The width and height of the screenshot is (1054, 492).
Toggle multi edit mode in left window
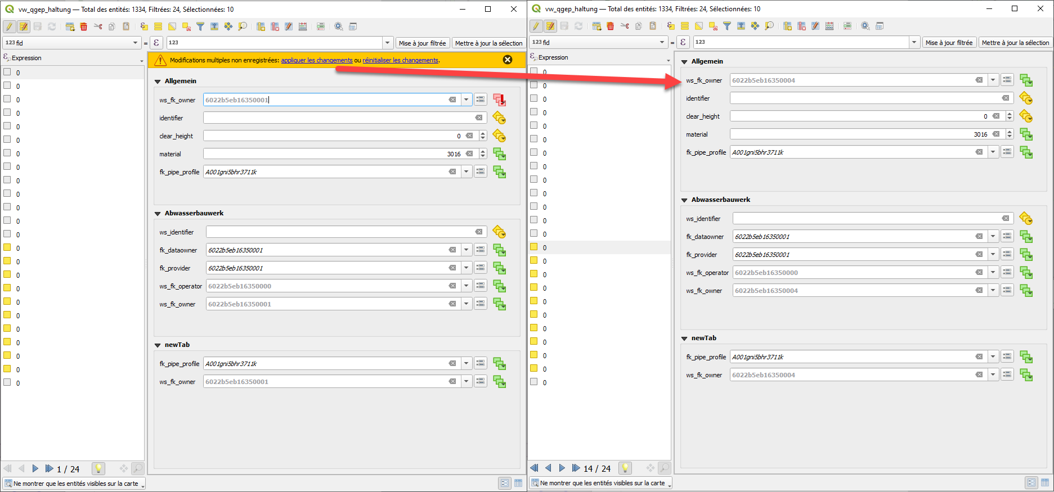click(x=24, y=26)
